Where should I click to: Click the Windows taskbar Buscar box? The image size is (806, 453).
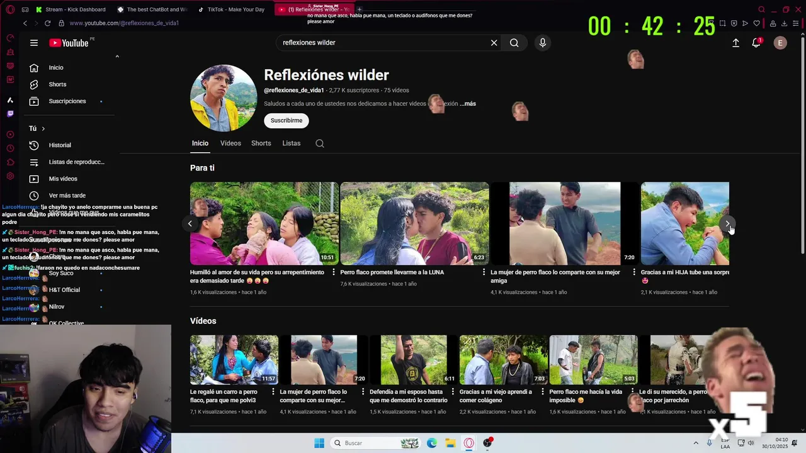click(x=376, y=443)
